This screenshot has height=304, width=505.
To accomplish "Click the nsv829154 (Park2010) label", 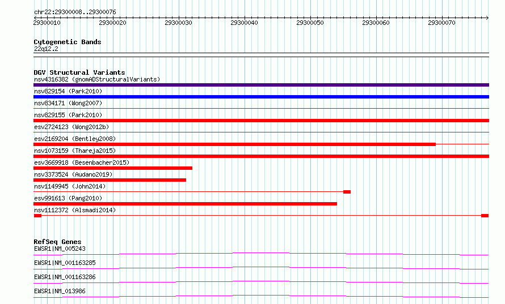I will pyautogui.click(x=68, y=91).
